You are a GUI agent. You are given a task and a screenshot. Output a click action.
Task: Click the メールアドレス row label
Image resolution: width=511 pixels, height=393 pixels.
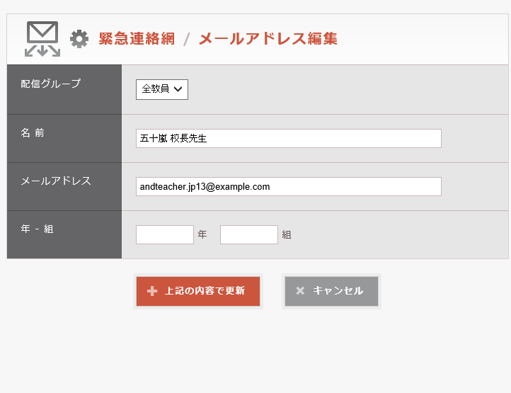(x=56, y=181)
